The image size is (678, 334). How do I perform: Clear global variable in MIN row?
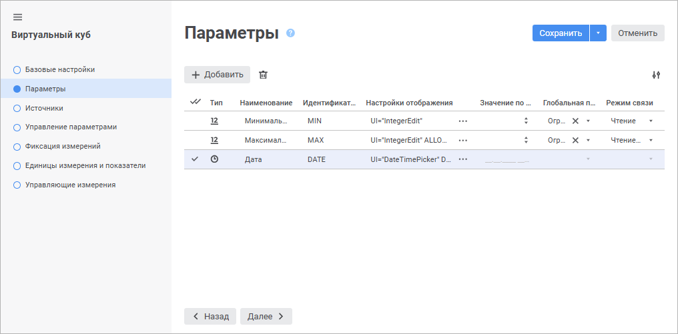coord(575,121)
